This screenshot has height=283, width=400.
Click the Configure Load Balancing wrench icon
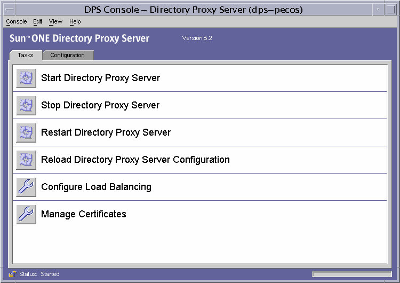pyautogui.click(x=26, y=187)
